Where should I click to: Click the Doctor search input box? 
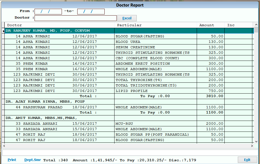[75, 18]
